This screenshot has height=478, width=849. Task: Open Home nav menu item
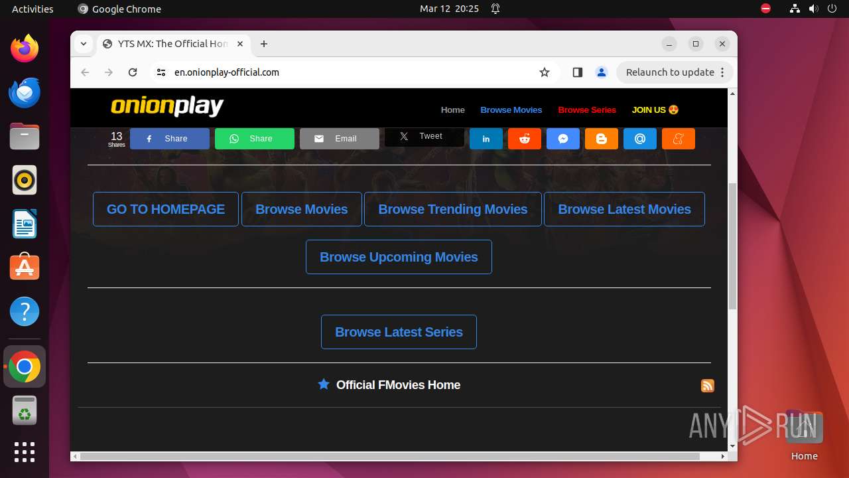[453, 110]
